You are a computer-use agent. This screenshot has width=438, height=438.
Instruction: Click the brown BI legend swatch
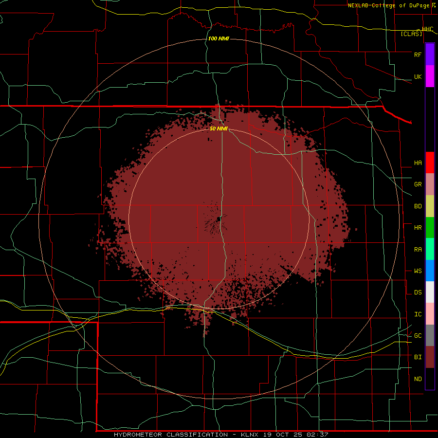pos(430,357)
